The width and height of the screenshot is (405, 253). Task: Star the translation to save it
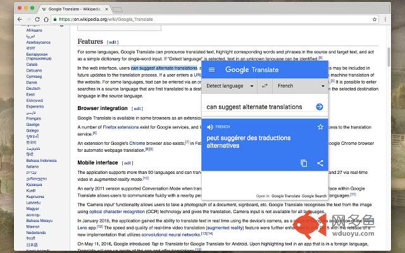pos(321,126)
